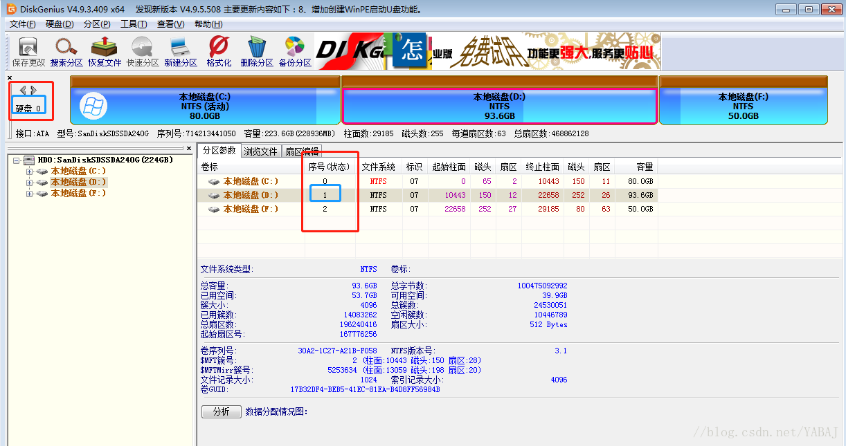Open the 搜索分区 (Search Partitions) tool
The image size is (846, 446).
tap(66, 51)
